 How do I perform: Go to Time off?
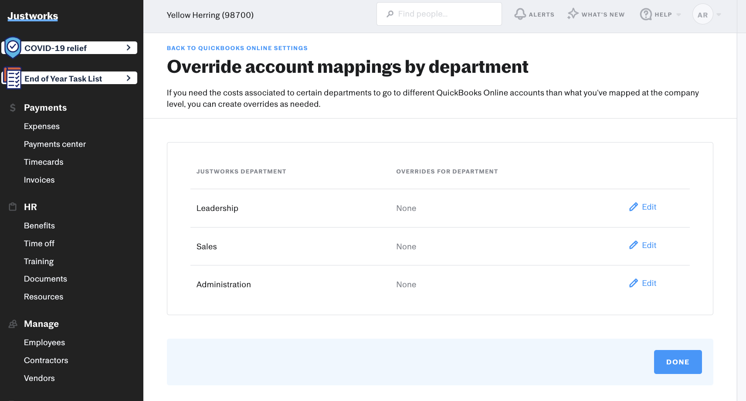pyautogui.click(x=39, y=244)
